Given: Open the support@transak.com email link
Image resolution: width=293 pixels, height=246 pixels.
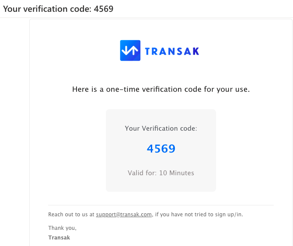Looking at the screenshot, I should [x=124, y=215].
